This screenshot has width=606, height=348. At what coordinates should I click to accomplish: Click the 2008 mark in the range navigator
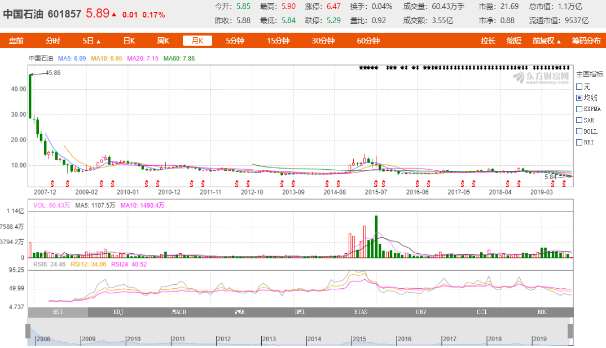(x=43, y=339)
